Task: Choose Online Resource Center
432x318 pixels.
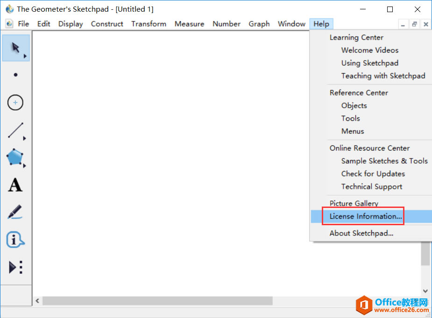Action: pos(369,148)
